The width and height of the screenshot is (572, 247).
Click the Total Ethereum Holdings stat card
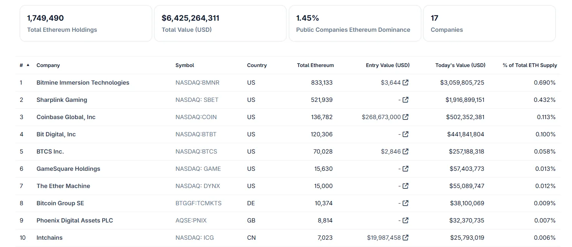[86, 23]
